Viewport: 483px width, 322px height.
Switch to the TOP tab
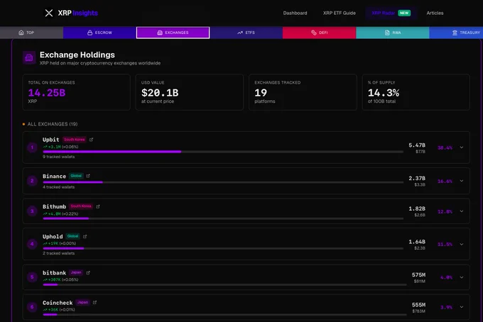[x=31, y=33]
